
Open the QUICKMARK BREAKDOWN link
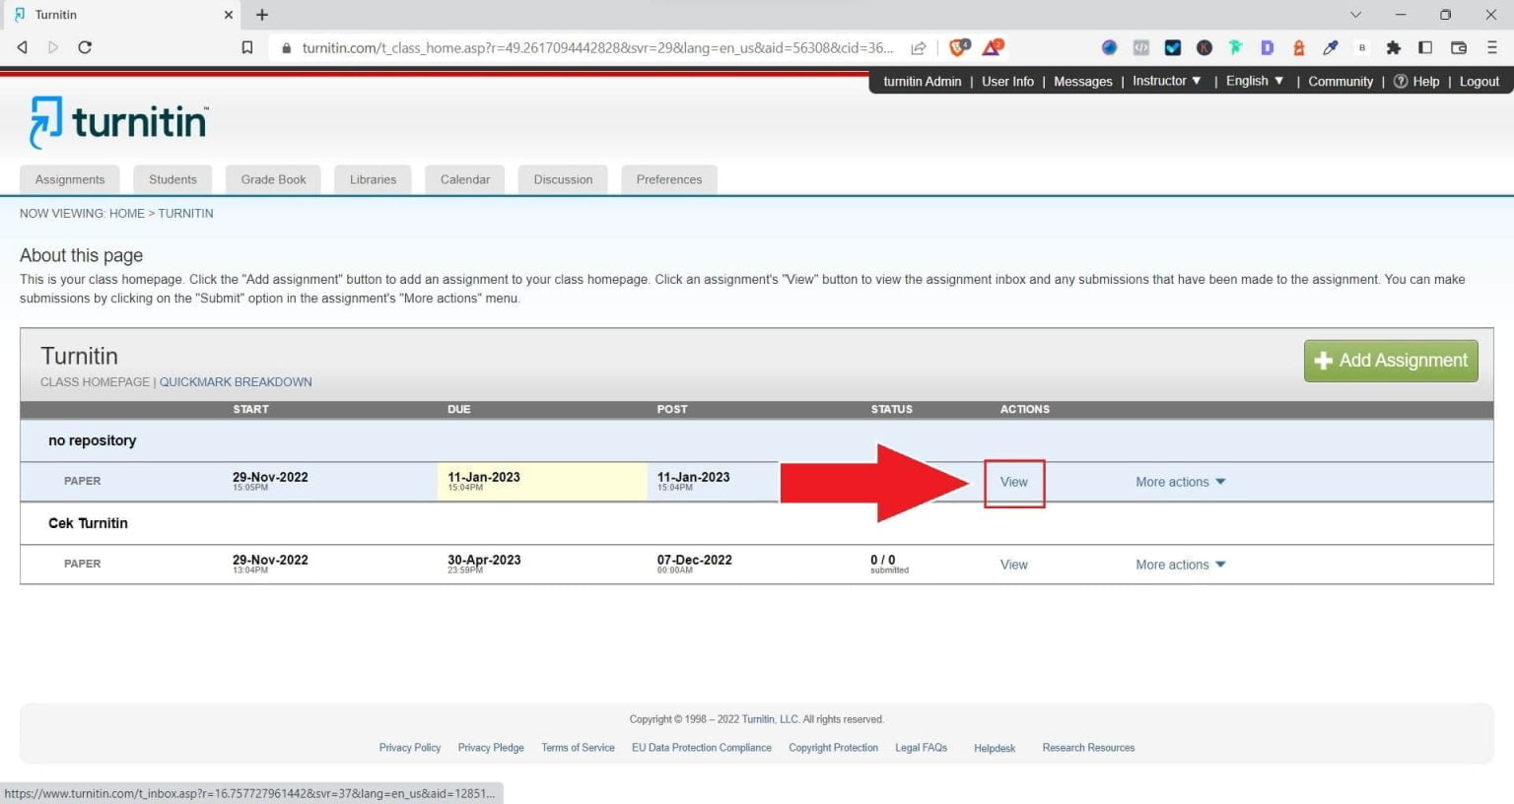point(236,381)
